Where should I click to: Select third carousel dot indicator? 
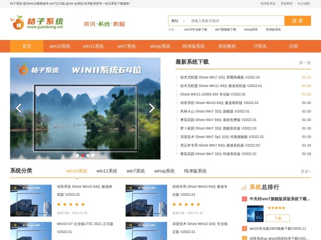88,155
